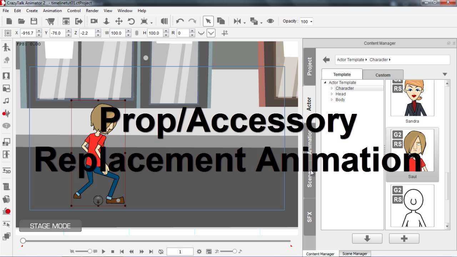
Task: Select the Saul character thumbnail
Action: [412, 151]
